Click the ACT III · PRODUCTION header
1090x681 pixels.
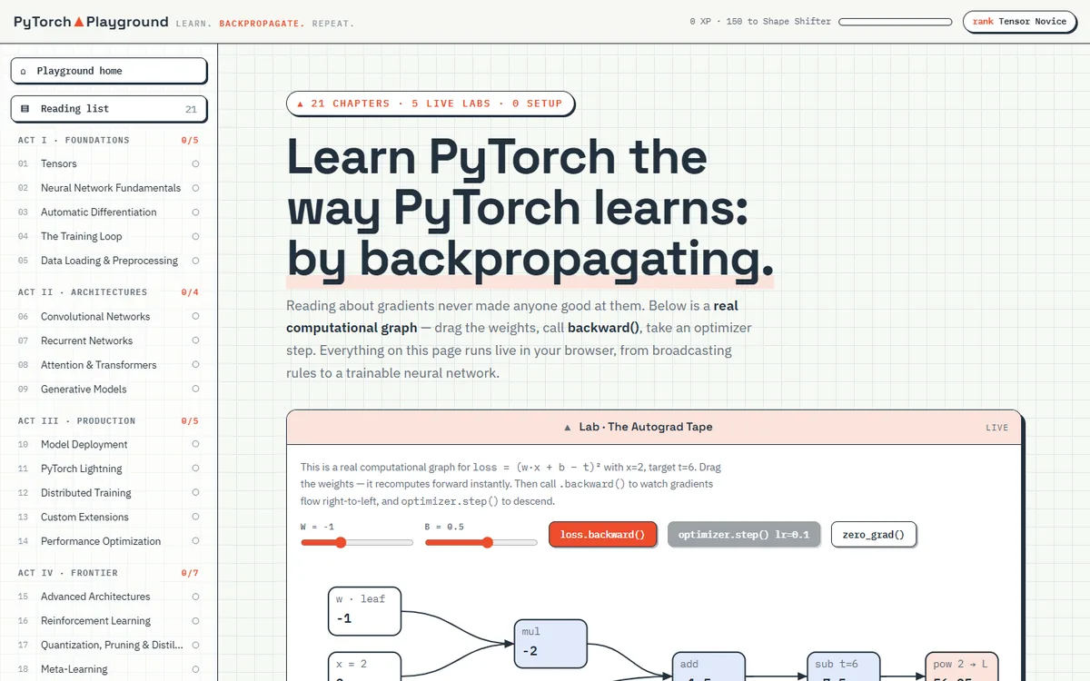point(76,421)
